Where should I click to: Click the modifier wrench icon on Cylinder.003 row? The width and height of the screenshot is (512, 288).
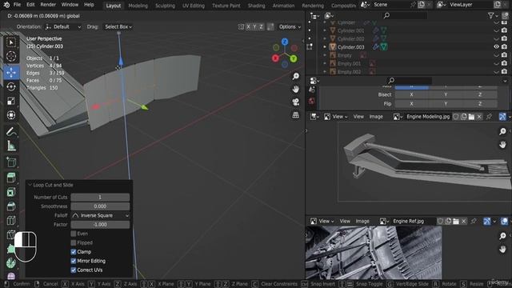(x=376, y=47)
